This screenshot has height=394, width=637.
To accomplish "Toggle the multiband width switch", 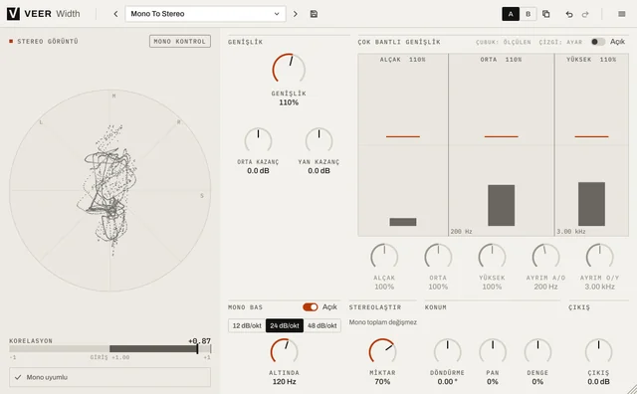I will coord(598,42).
